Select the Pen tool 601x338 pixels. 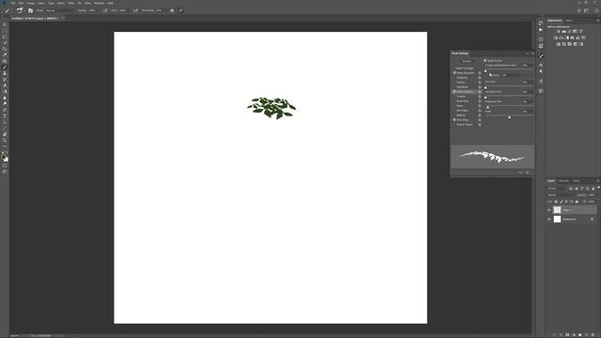pos(5,110)
